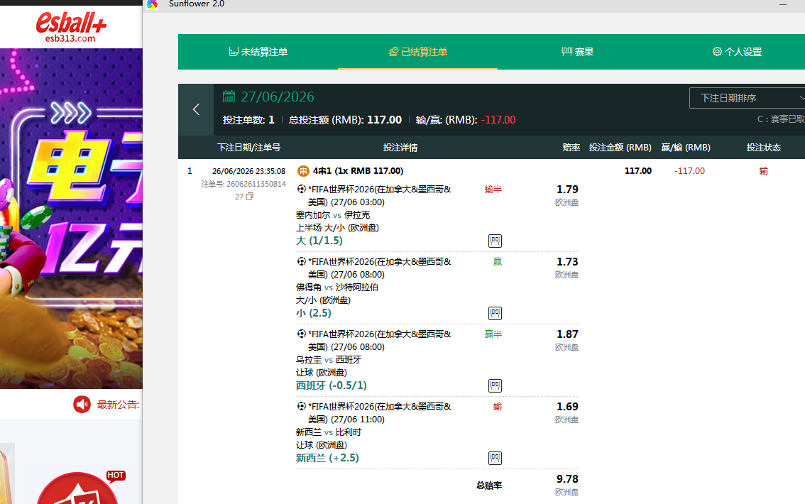Image resolution: width=805 pixels, height=504 pixels.
Task: View result icon for 塞内加尔 vs 伊拉克
Action: pos(495,241)
